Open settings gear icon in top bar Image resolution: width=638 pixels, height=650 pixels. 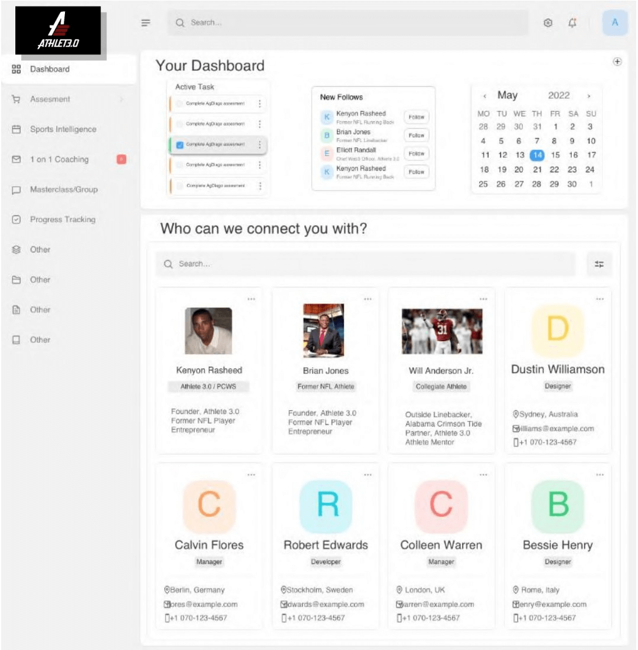(x=548, y=23)
